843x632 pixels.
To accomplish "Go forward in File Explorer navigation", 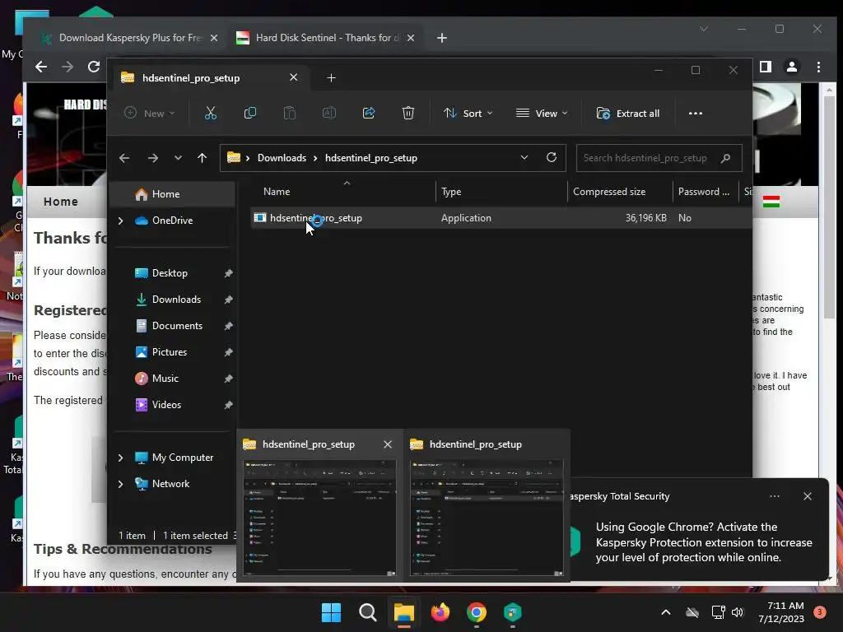I will tap(153, 158).
